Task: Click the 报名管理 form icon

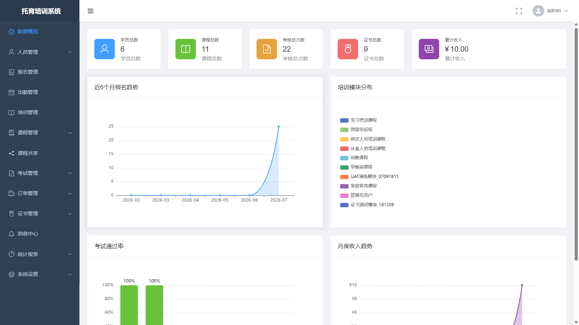Action: (12, 72)
